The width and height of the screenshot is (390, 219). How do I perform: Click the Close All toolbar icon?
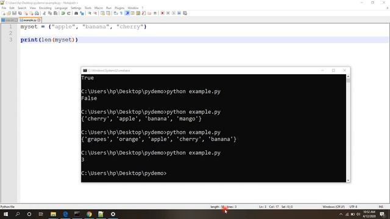pos(31,13)
